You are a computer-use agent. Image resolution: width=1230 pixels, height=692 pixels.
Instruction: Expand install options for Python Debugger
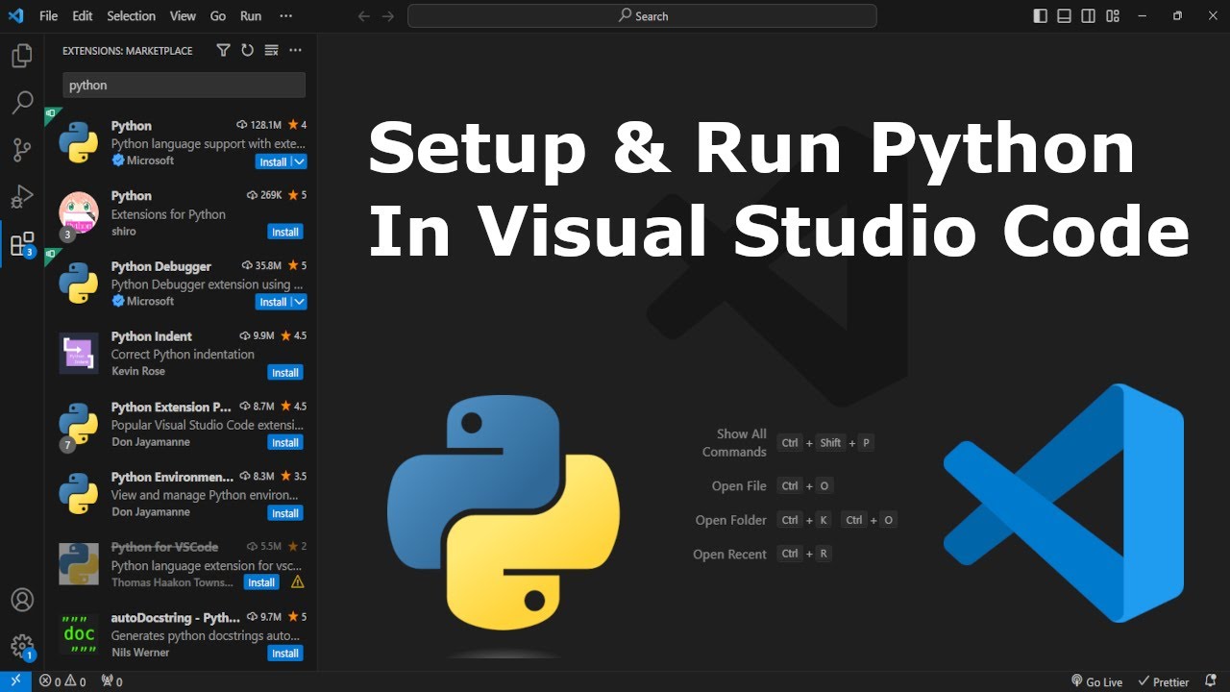pyautogui.click(x=299, y=302)
